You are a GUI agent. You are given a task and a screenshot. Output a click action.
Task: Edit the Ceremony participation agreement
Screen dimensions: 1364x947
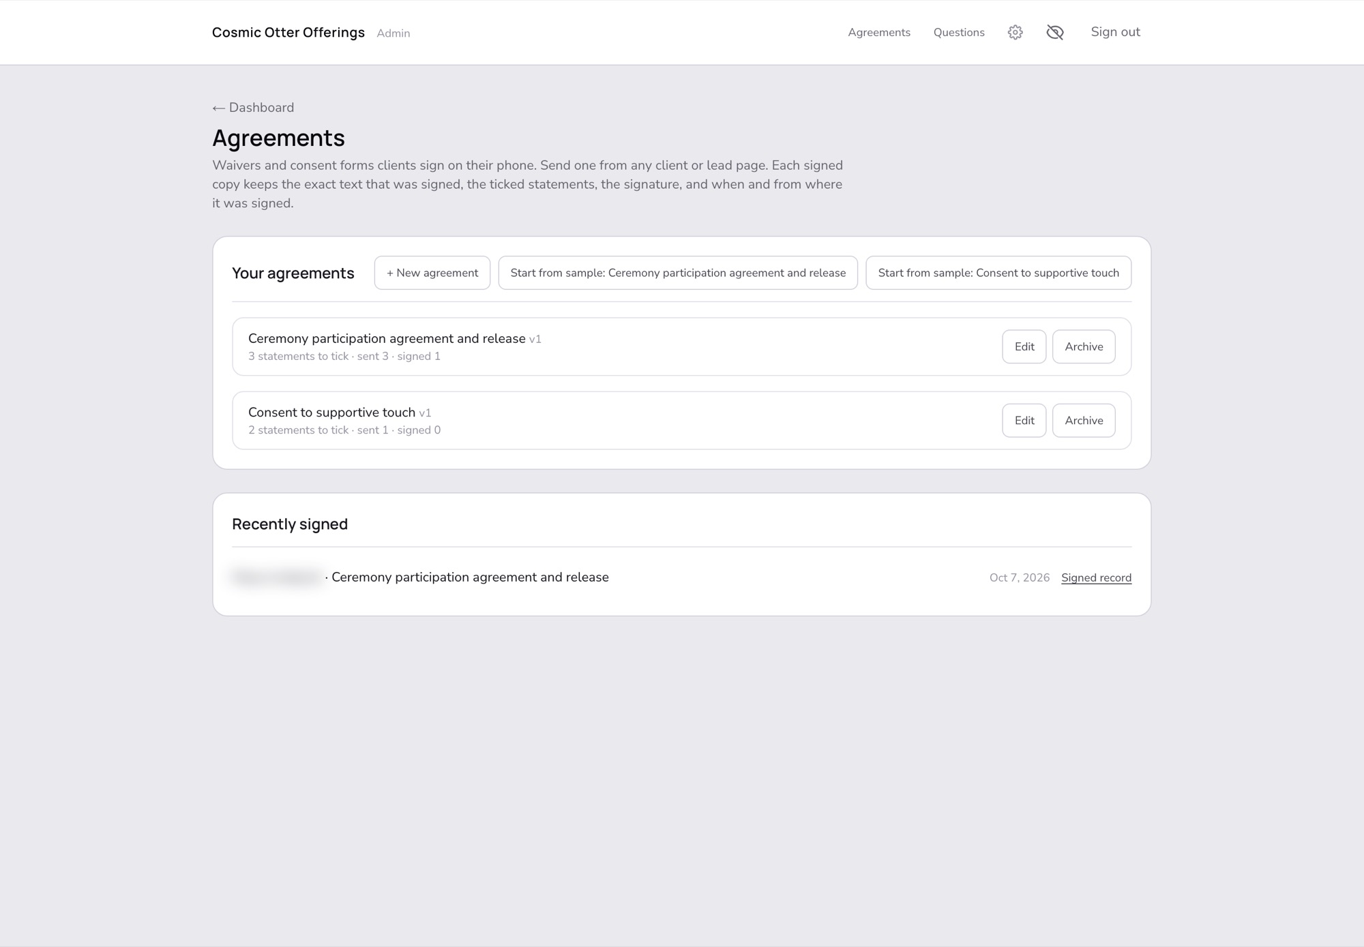1024,346
